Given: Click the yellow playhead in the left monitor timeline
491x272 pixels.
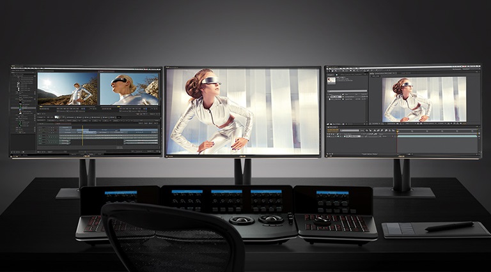Looking at the screenshot, I should point(82,135).
